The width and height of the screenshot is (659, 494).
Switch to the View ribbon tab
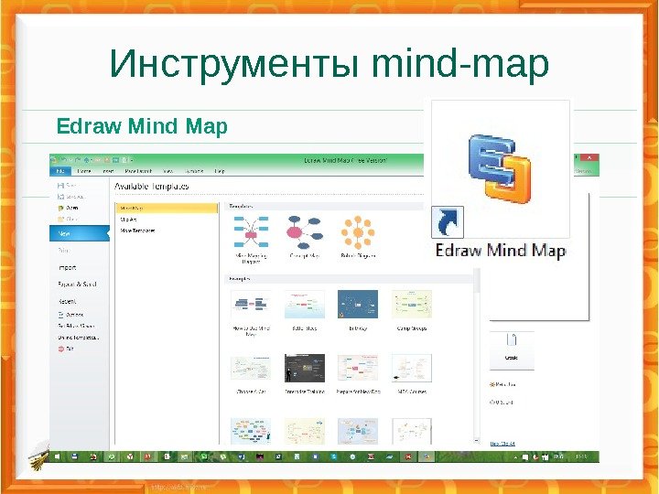(167, 171)
